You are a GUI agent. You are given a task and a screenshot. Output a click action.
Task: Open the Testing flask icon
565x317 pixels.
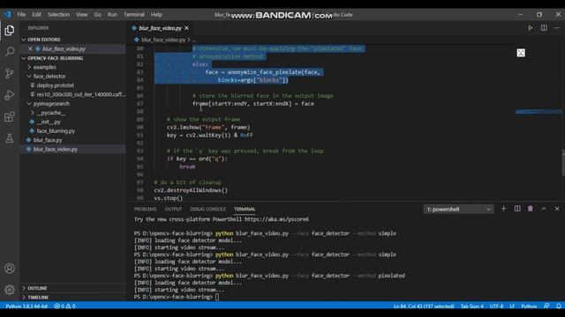(10, 138)
